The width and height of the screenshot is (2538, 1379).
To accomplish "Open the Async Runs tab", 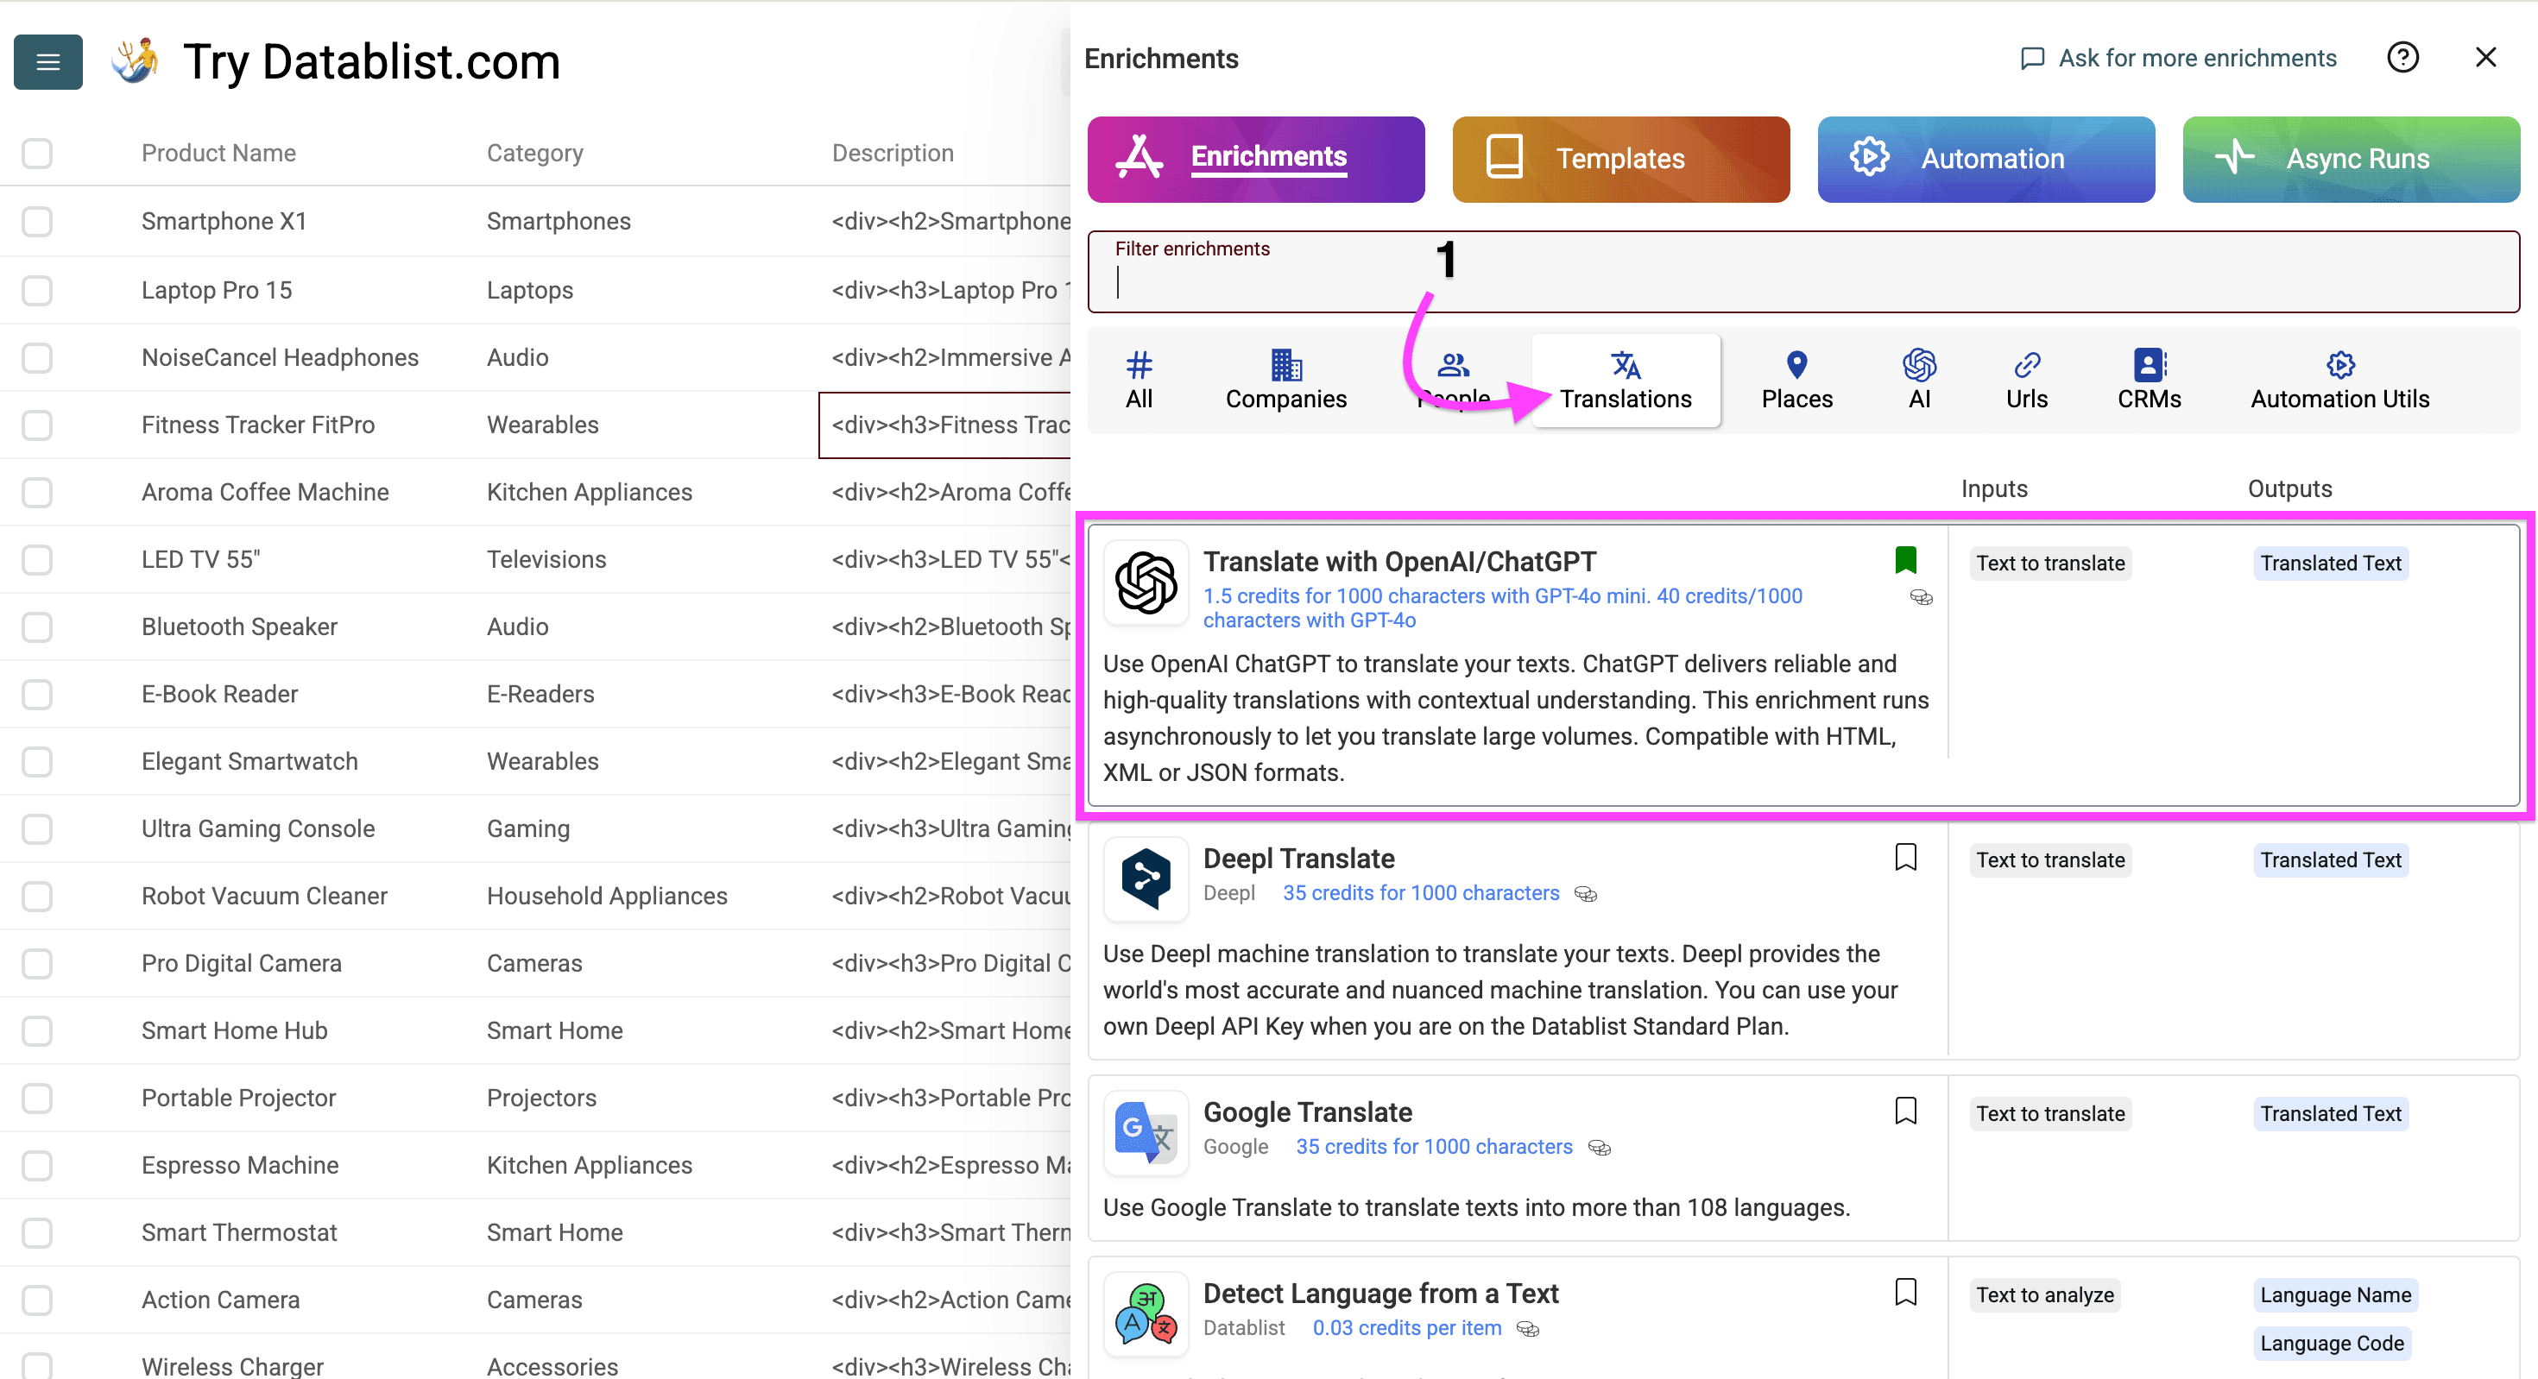I will [2350, 160].
